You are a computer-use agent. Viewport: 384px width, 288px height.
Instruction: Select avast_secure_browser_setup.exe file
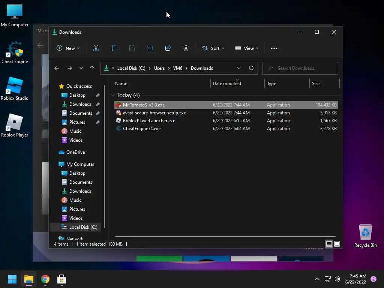[226, 113]
